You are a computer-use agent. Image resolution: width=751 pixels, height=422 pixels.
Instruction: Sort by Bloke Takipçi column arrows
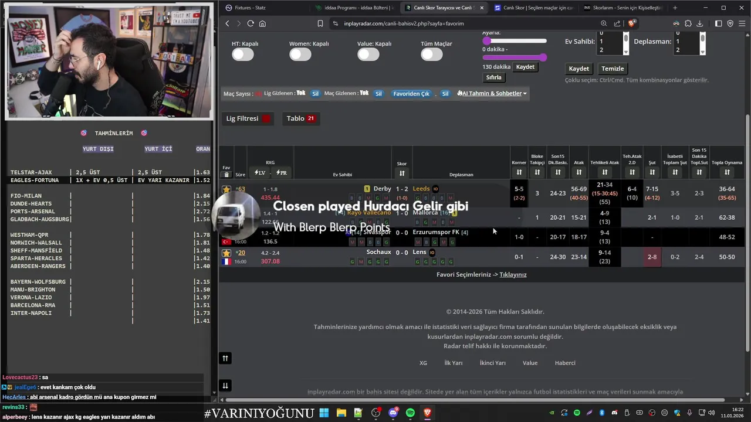[x=537, y=172]
